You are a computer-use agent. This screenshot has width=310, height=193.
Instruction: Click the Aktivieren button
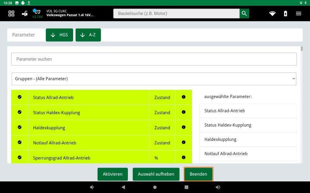(112, 174)
